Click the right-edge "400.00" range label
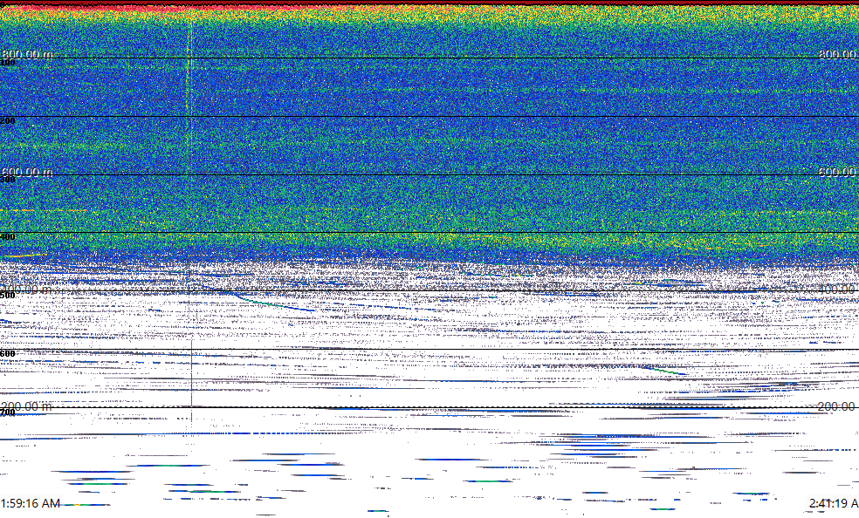Screen dimensions: 859x518 (x=838, y=290)
